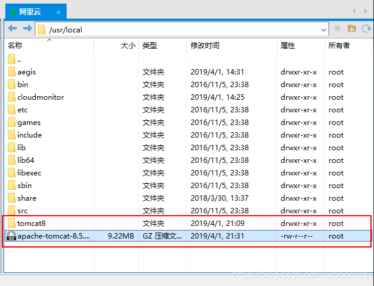
Task: Select the sbin folder icon
Action: 11,185
